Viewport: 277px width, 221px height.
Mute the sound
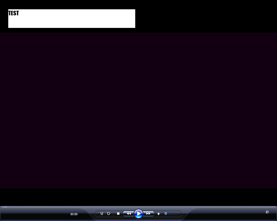pyautogui.click(x=159, y=214)
